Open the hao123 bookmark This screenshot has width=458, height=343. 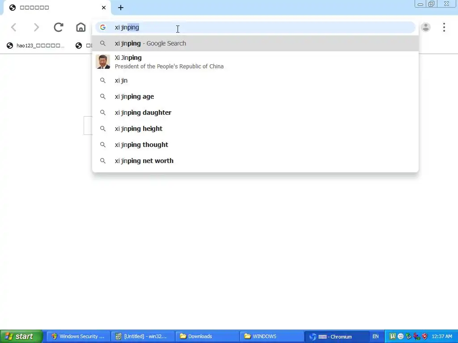coord(36,46)
